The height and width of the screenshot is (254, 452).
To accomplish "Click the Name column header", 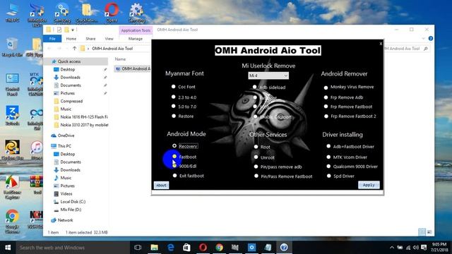I will click(x=121, y=59).
